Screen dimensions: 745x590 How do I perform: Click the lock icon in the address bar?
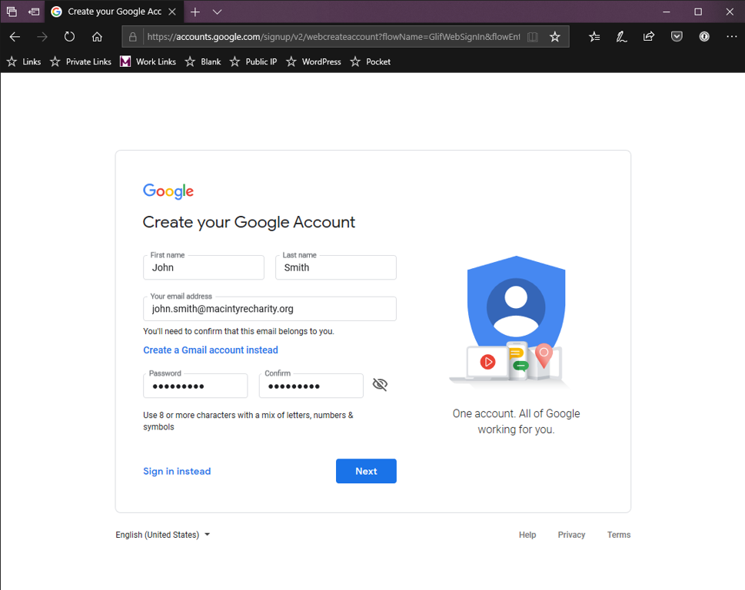coord(132,37)
